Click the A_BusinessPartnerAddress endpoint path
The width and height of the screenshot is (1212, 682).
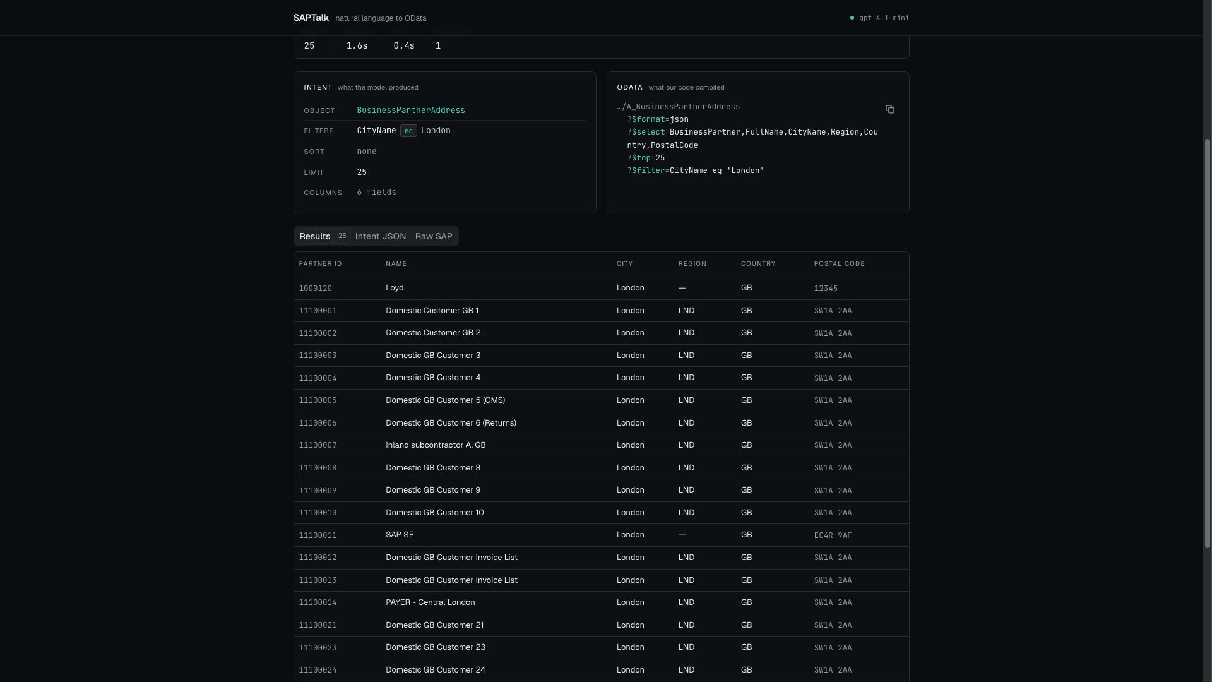pyautogui.click(x=679, y=107)
